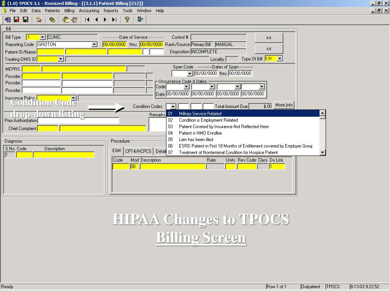390x292 pixels.
Task: Select 01 Military Service Related
Action: click(x=243, y=113)
